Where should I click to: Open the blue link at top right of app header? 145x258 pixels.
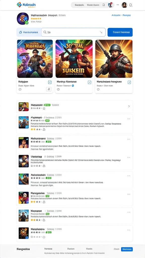(121, 15)
